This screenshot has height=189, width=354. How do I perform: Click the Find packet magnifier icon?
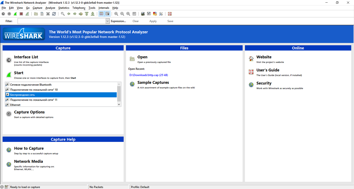coord(63,14)
